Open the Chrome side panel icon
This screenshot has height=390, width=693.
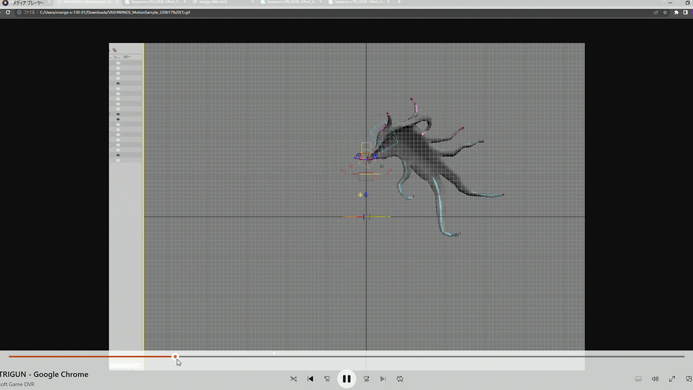pos(686,13)
